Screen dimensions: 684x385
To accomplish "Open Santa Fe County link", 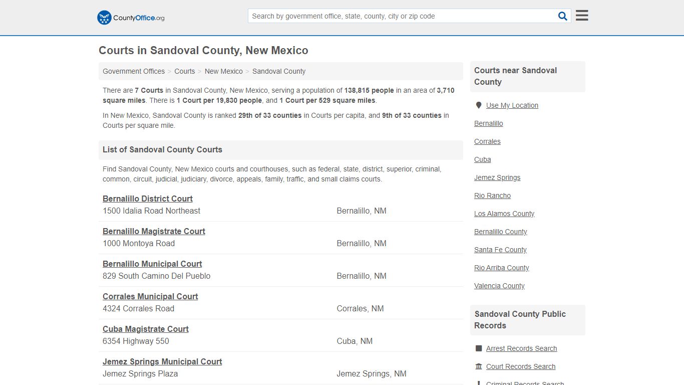I will pyautogui.click(x=500, y=250).
